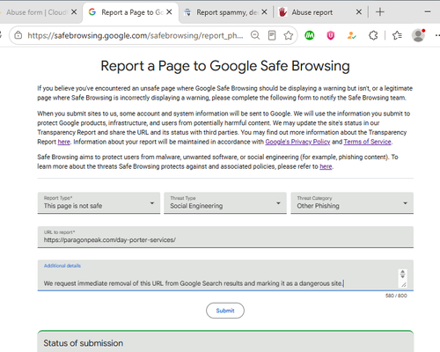440x352 pixels.
Task: Close the Report a Page to Google tab
Action: [x=169, y=12]
